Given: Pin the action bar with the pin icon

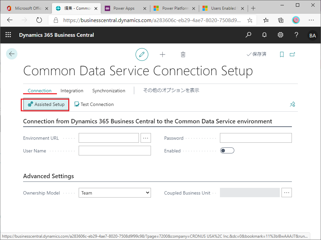Looking at the screenshot, I should (292, 104).
